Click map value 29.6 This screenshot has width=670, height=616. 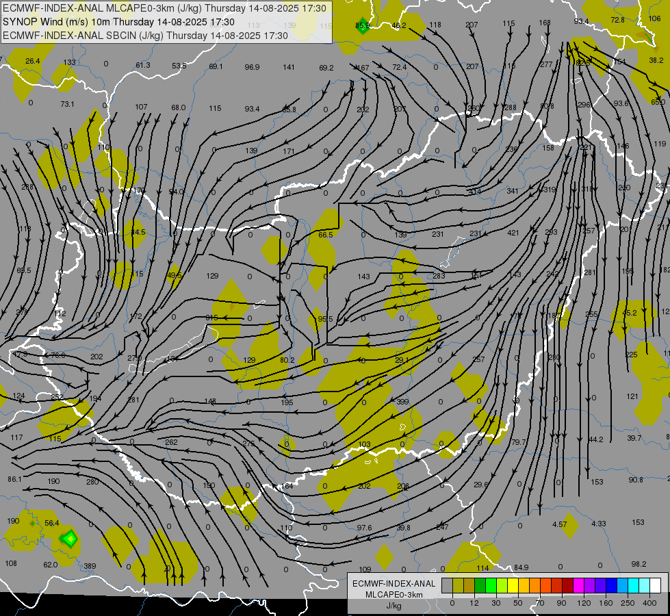point(480,485)
